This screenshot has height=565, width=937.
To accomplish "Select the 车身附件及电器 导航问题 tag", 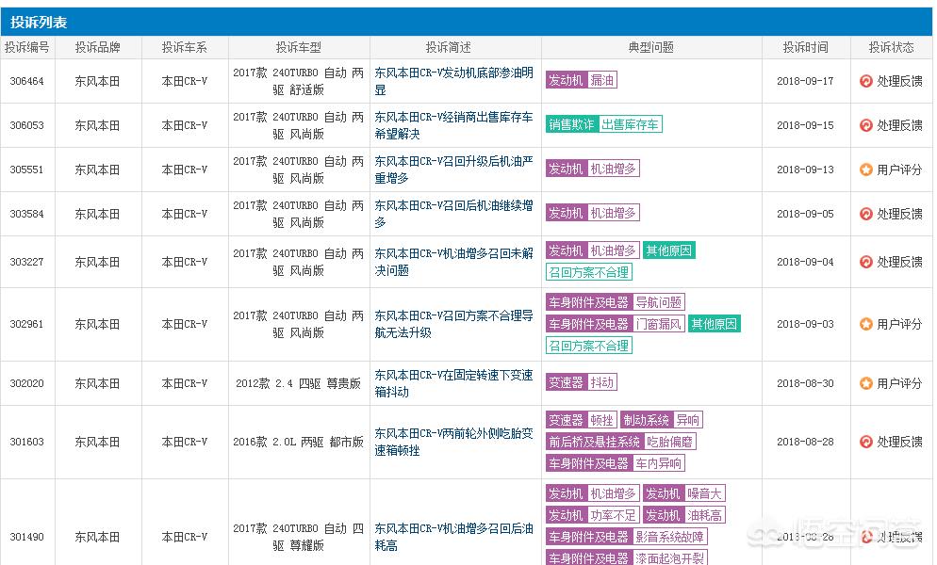I will [x=616, y=302].
